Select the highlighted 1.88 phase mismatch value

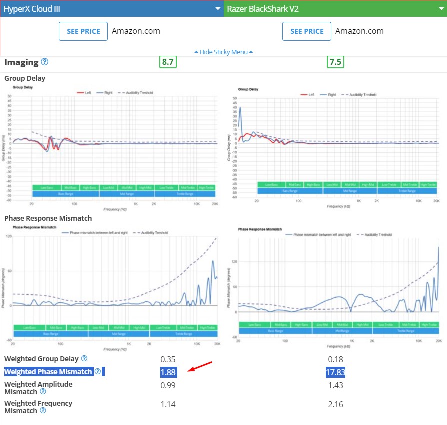pos(169,372)
